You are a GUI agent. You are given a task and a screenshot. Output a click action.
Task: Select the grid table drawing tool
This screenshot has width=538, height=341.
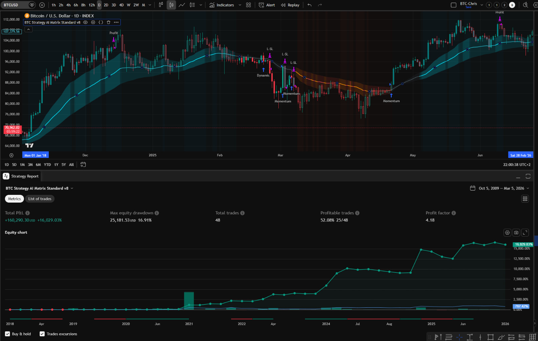coord(533,337)
